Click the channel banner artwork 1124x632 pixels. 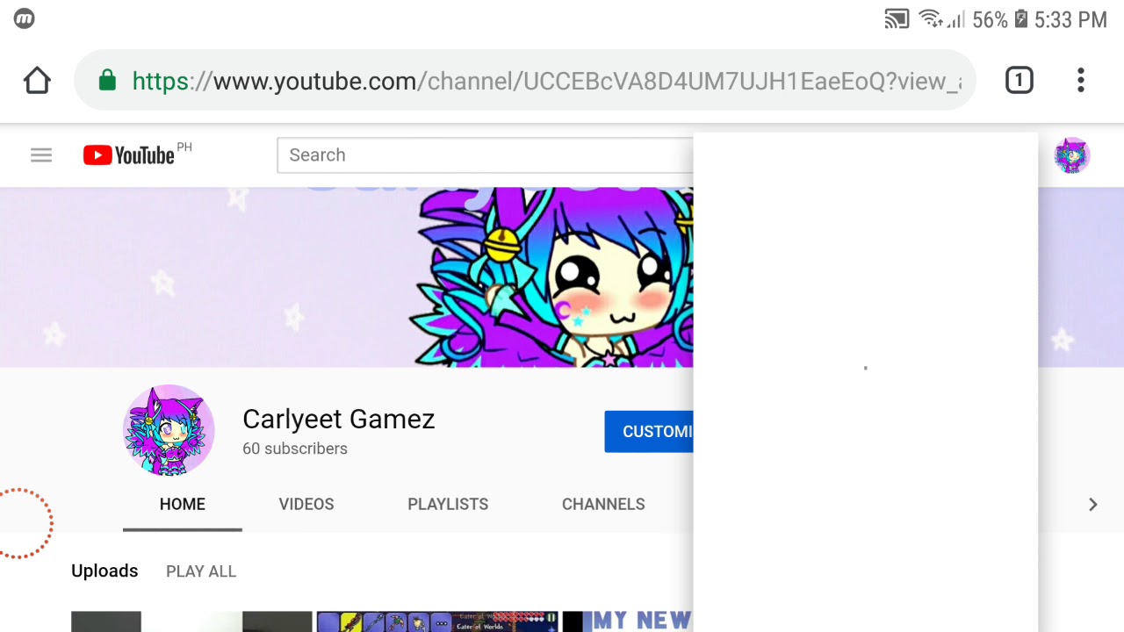(x=346, y=276)
